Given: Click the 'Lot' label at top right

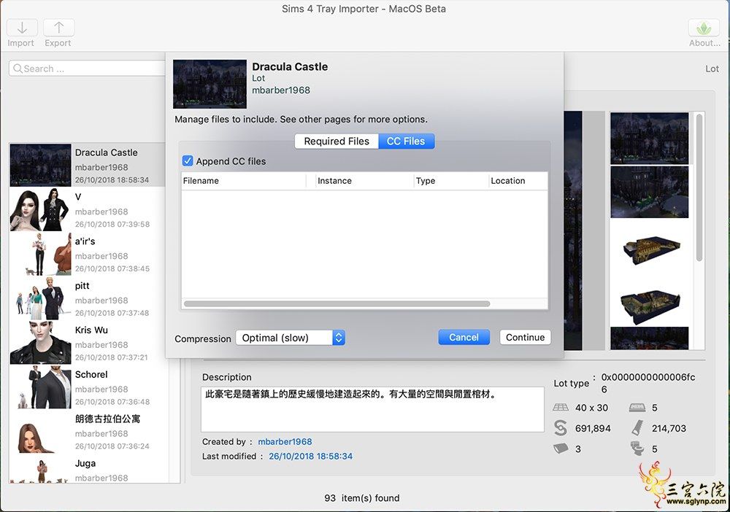Looking at the screenshot, I should point(712,69).
